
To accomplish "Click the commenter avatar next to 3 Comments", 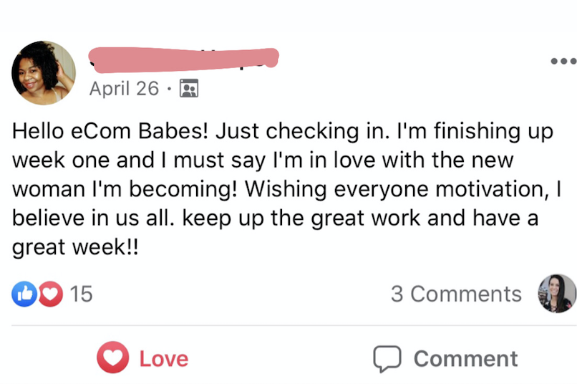I will (x=557, y=294).
